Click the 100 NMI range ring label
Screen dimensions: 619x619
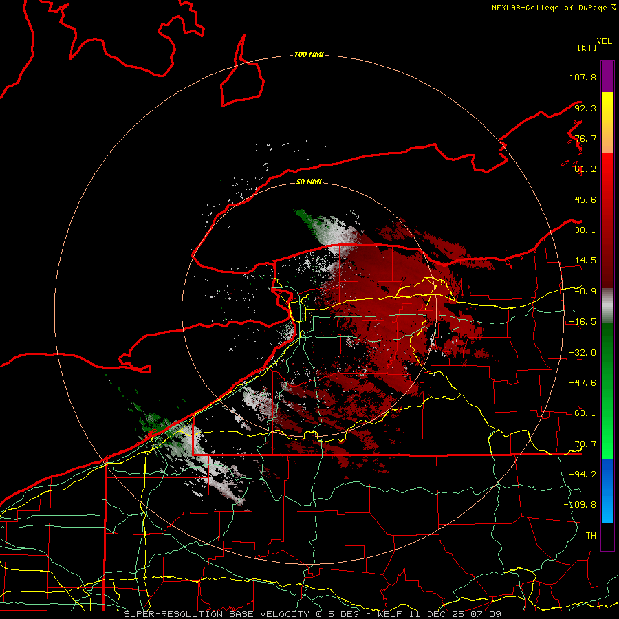tap(309, 54)
